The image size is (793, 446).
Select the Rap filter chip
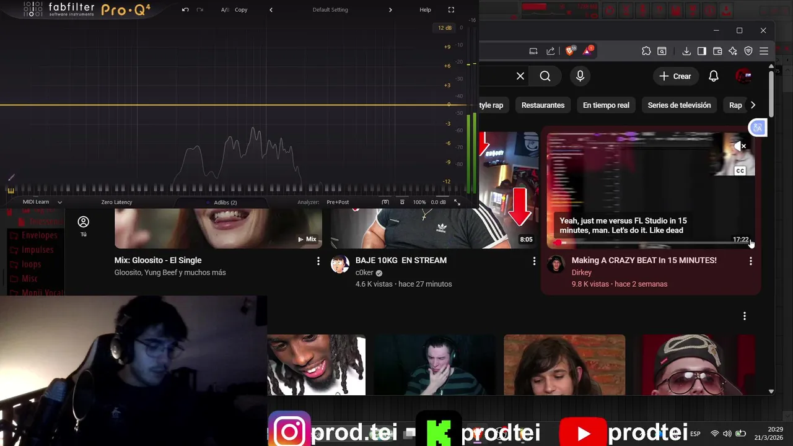tap(735, 105)
